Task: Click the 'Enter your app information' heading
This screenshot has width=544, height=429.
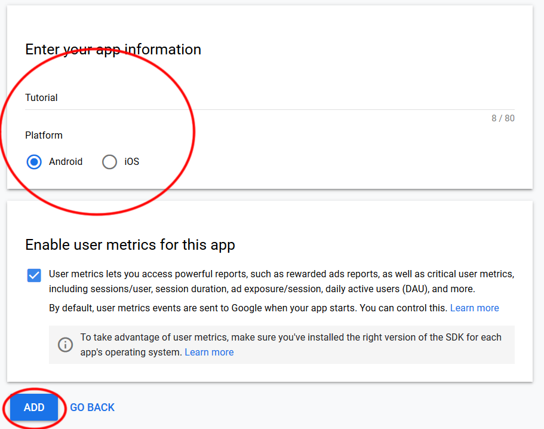Action: click(x=113, y=50)
